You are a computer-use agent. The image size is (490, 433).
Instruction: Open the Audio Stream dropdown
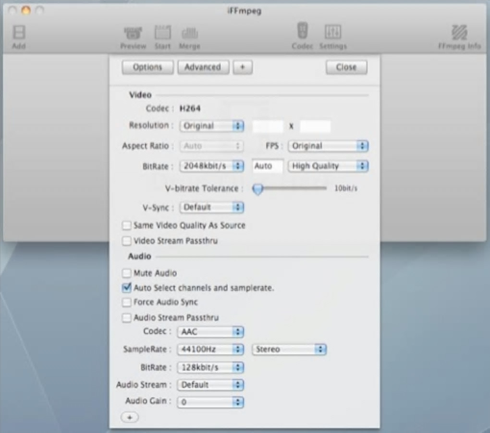coord(210,385)
